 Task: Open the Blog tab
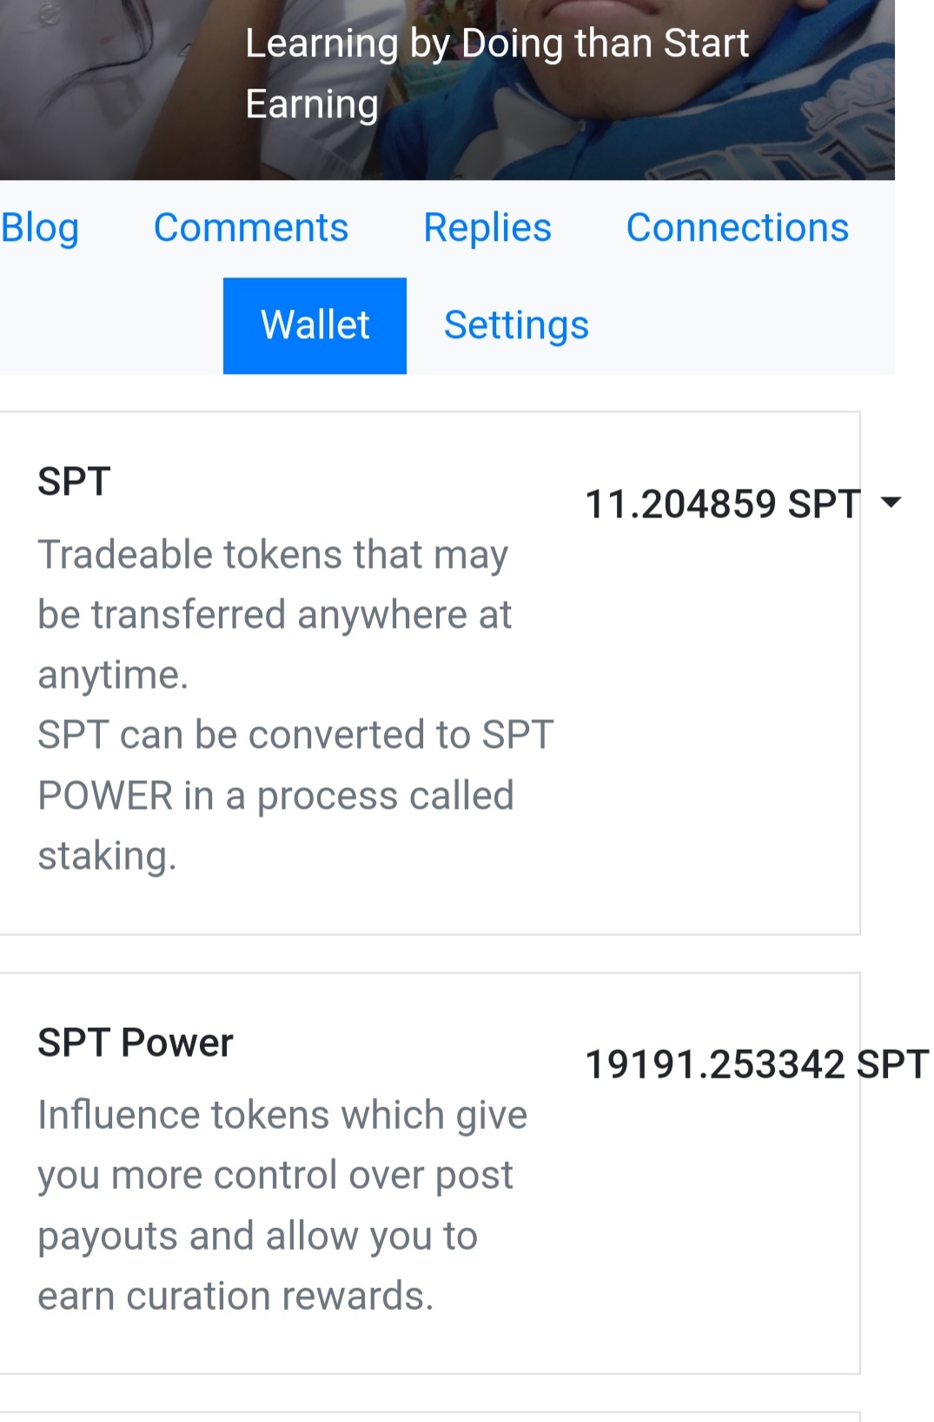[x=40, y=228]
